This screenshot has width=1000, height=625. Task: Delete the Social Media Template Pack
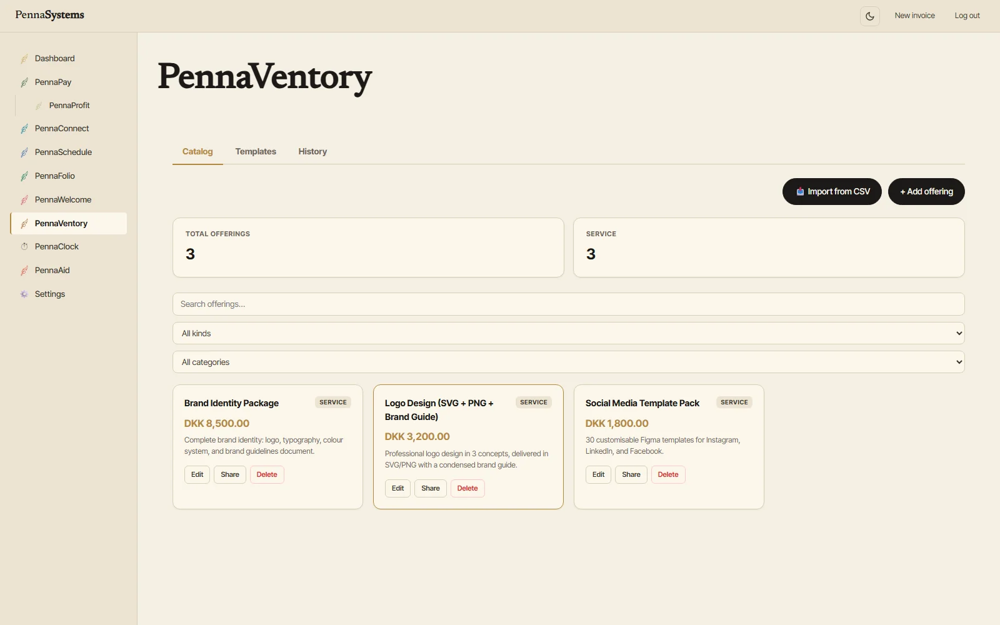668,475
